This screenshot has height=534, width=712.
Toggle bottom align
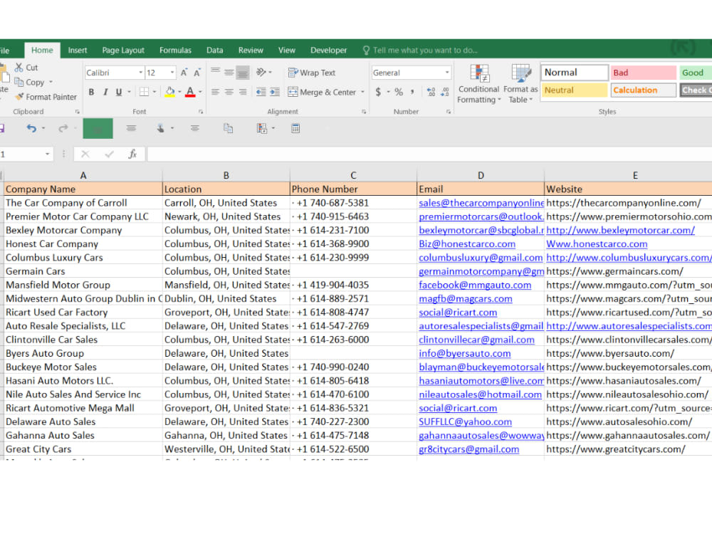pos(243,72)
